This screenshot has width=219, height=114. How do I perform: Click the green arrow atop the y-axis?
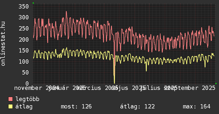point(33,3)
